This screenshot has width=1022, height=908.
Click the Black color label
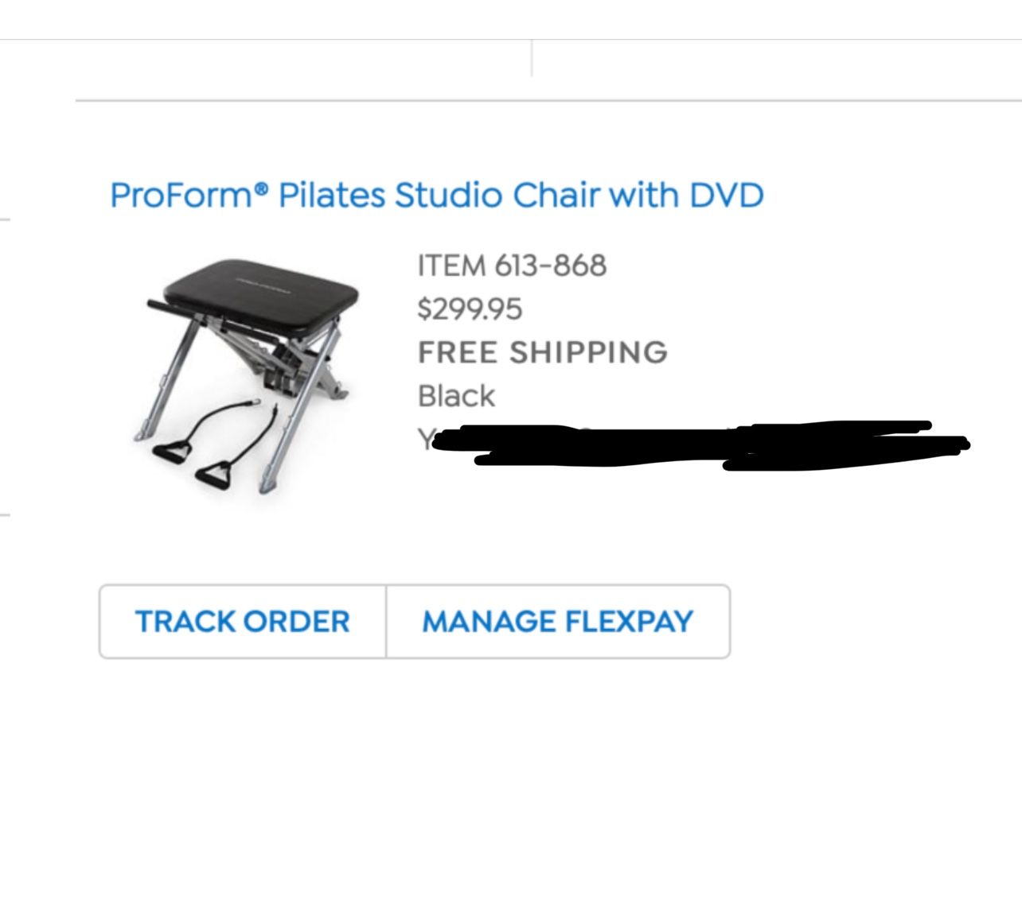pyautogui.click(x=456, y=396)
